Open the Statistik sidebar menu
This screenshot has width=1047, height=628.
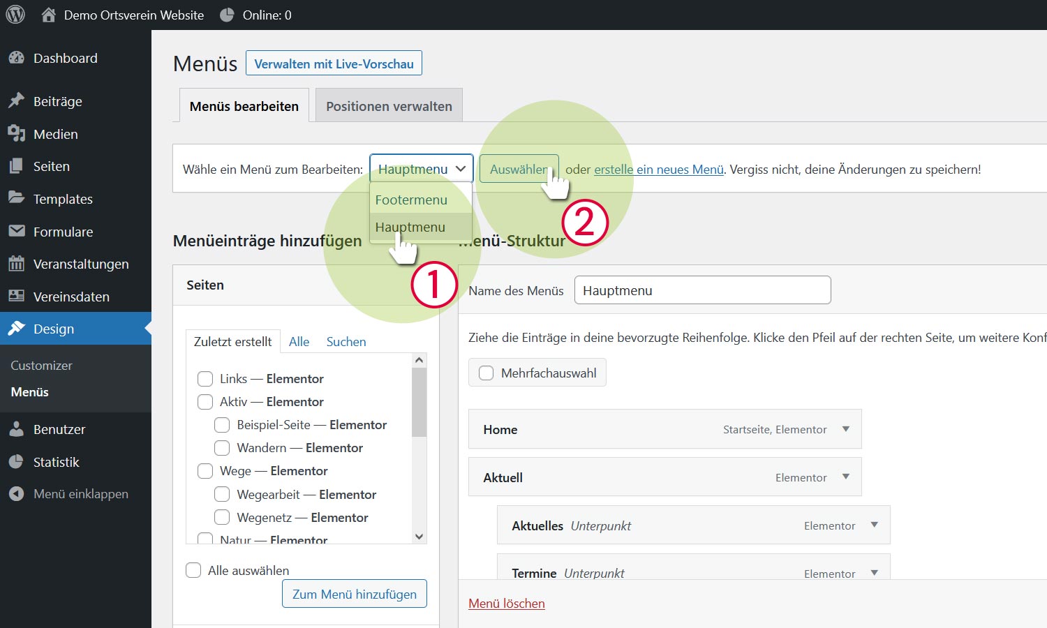tap(75, 462)
